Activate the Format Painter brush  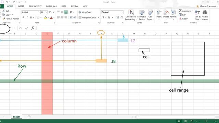[x=11, y=19]
